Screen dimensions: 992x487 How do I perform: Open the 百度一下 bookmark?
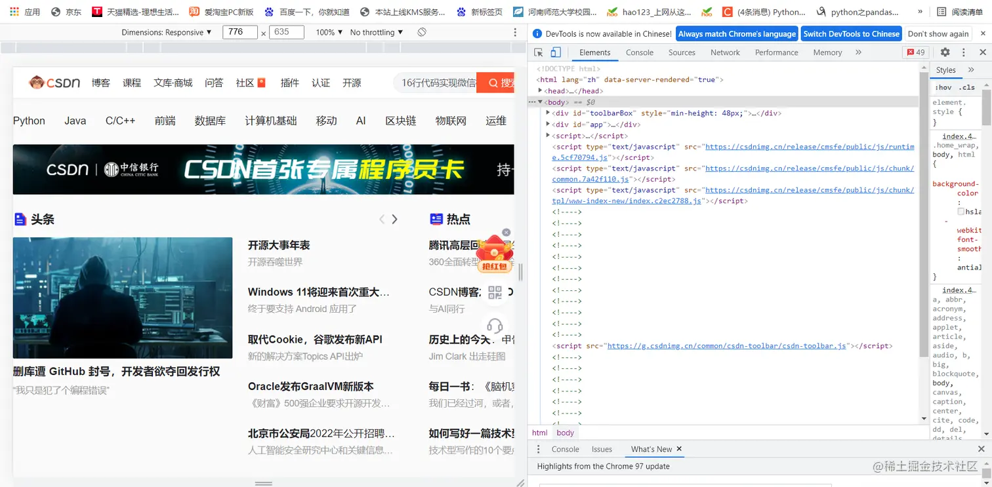pos(307,12)
